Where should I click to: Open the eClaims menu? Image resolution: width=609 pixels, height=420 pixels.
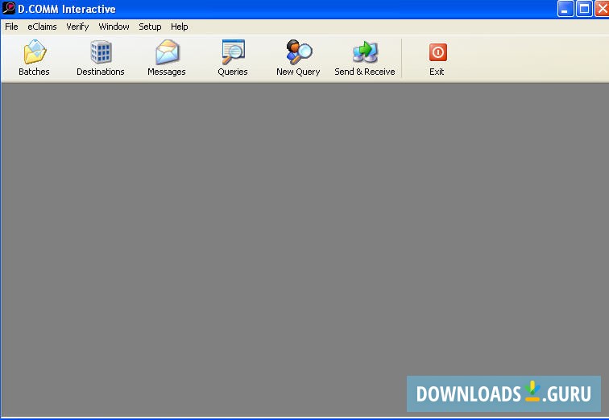click(x=42, y=27)
